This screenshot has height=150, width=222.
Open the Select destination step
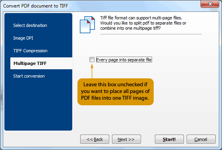(x=30, y=25)
